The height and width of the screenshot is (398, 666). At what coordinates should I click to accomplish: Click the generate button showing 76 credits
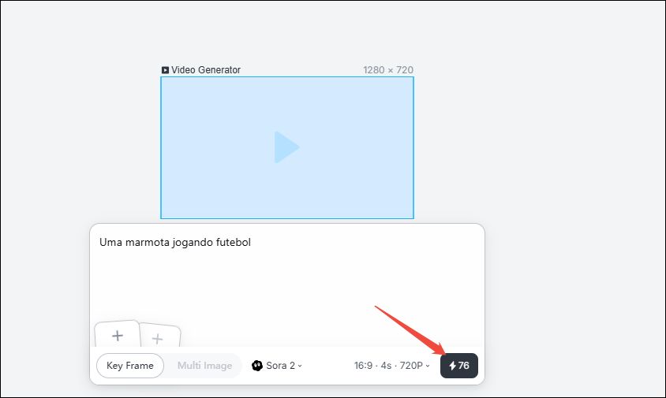(x=459, y=366)
